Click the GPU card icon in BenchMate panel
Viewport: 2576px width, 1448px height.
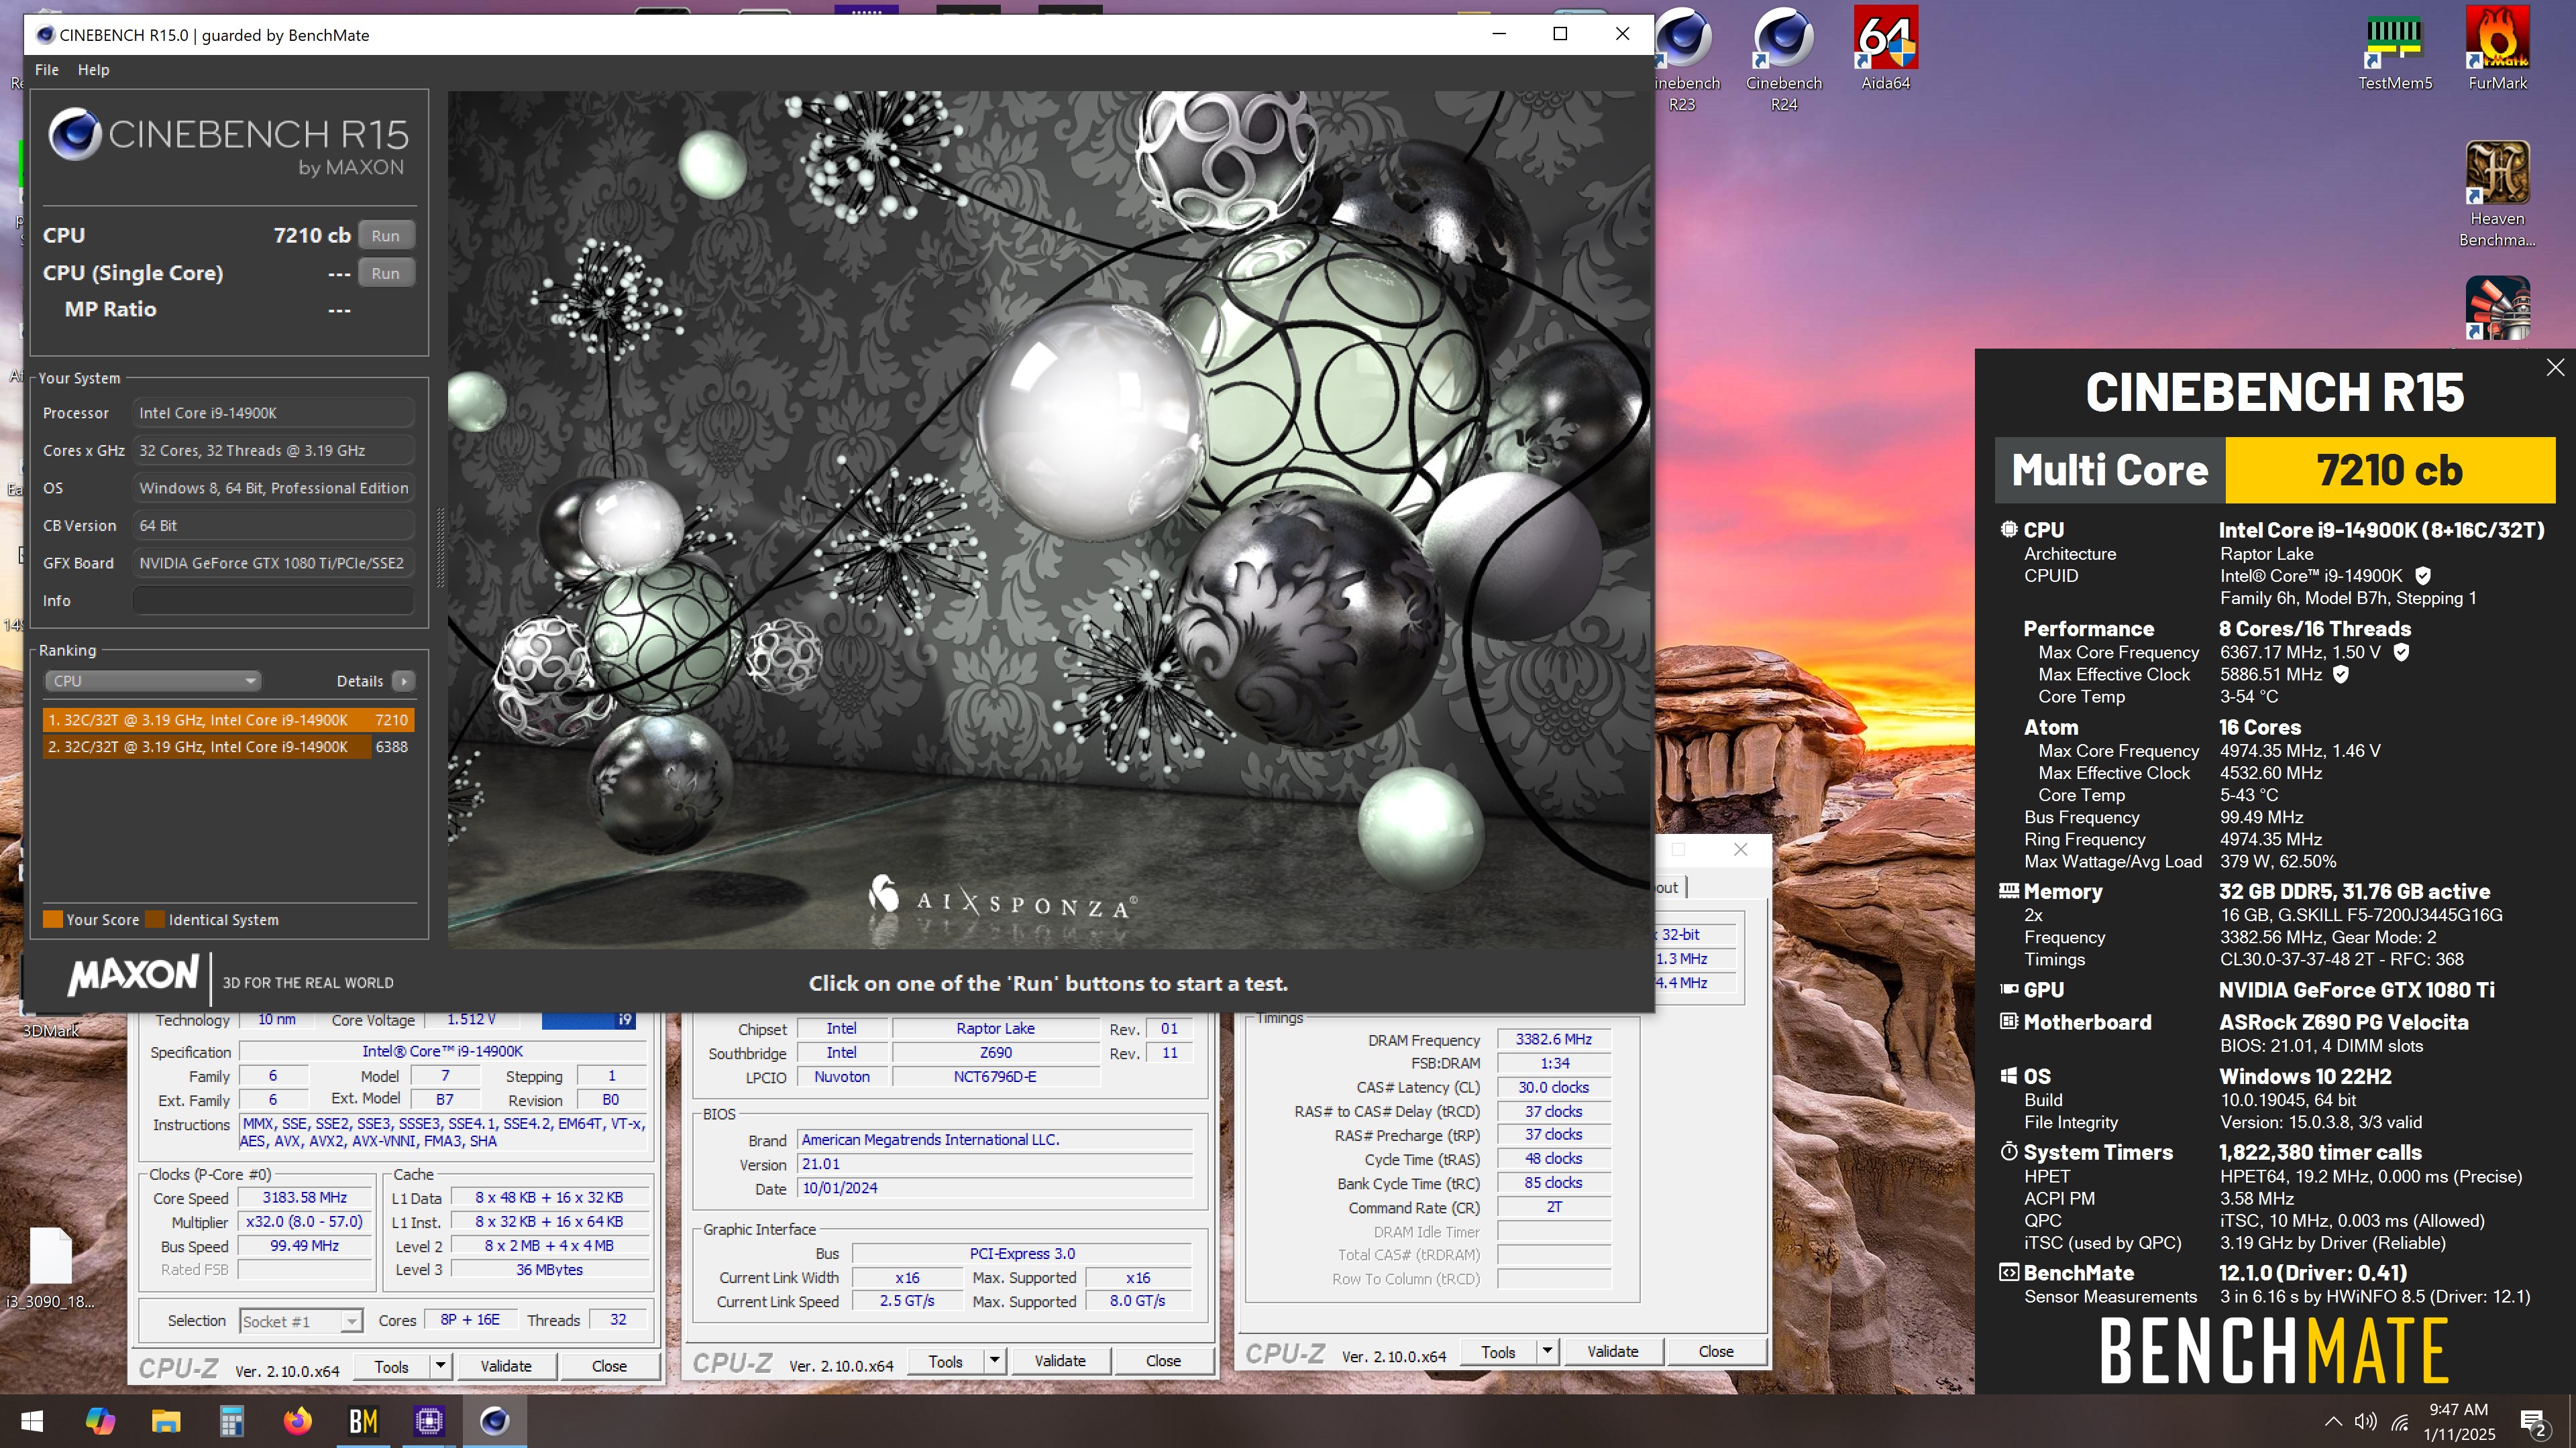tap(2008, 989)
